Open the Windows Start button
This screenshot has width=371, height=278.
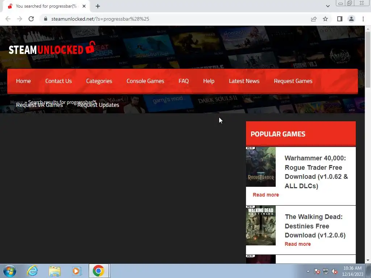[x=9, y=271]
